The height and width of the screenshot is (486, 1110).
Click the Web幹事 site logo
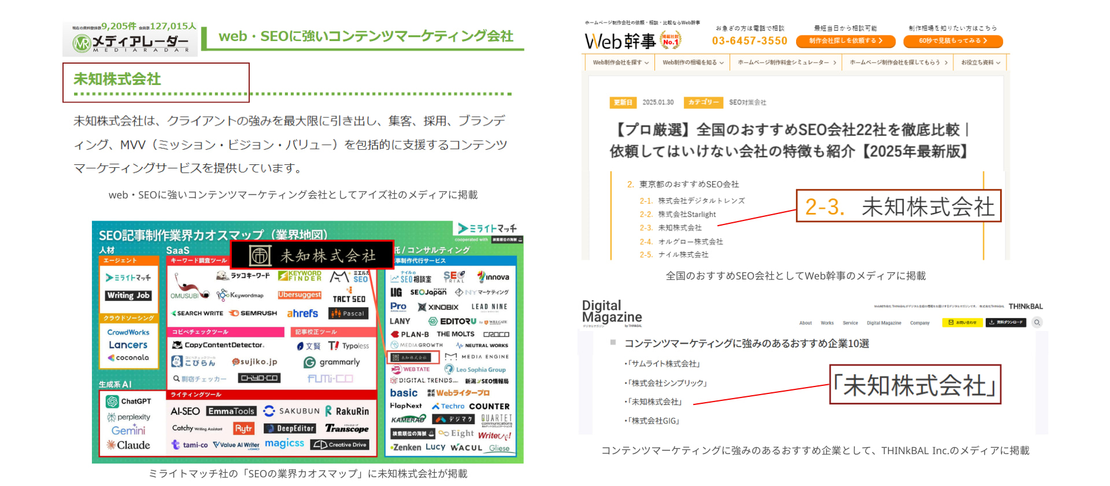pos(620,41)
